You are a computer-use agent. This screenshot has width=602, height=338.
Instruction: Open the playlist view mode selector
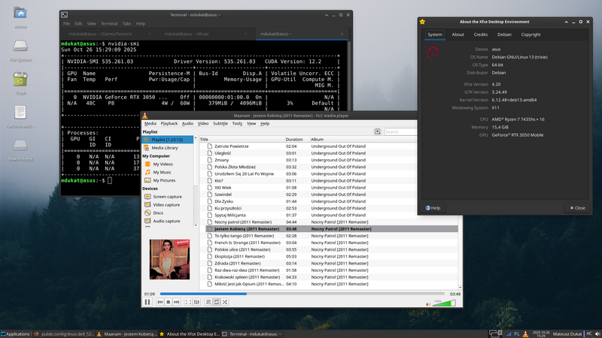(378, 131)
